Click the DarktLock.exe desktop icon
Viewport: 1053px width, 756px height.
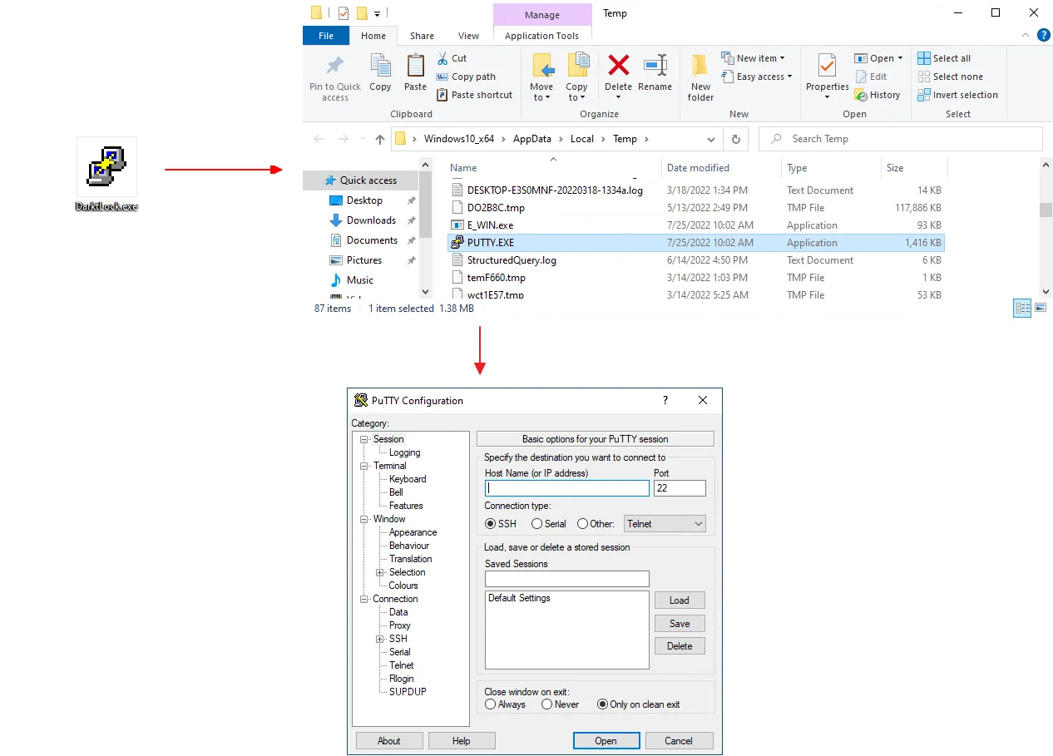[106, 167]
